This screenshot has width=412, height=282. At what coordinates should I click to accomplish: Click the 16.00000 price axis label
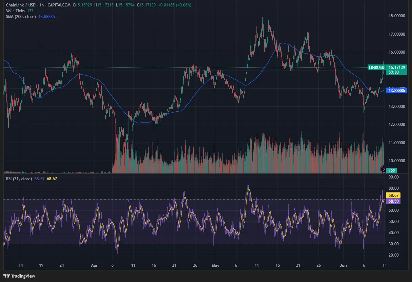coord(397,52)
